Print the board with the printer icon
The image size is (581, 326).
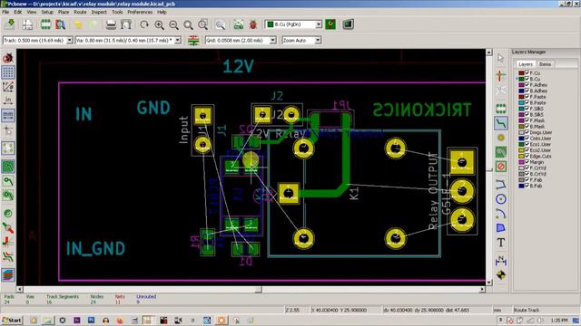pyautogui.click(x=111, y=24)
